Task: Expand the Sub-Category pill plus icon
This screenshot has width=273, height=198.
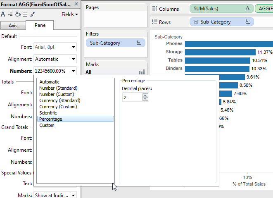Action: pyautogui.click(x=196, y=22)
